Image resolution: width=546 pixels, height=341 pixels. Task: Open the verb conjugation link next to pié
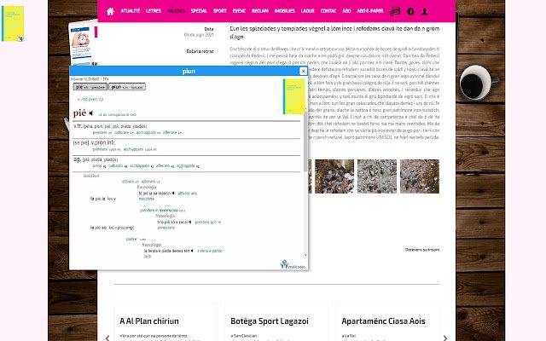click(x=117, y=114)
